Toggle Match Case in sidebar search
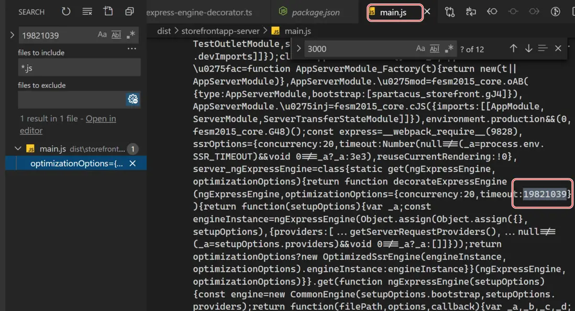 click(x=102, y=34)
